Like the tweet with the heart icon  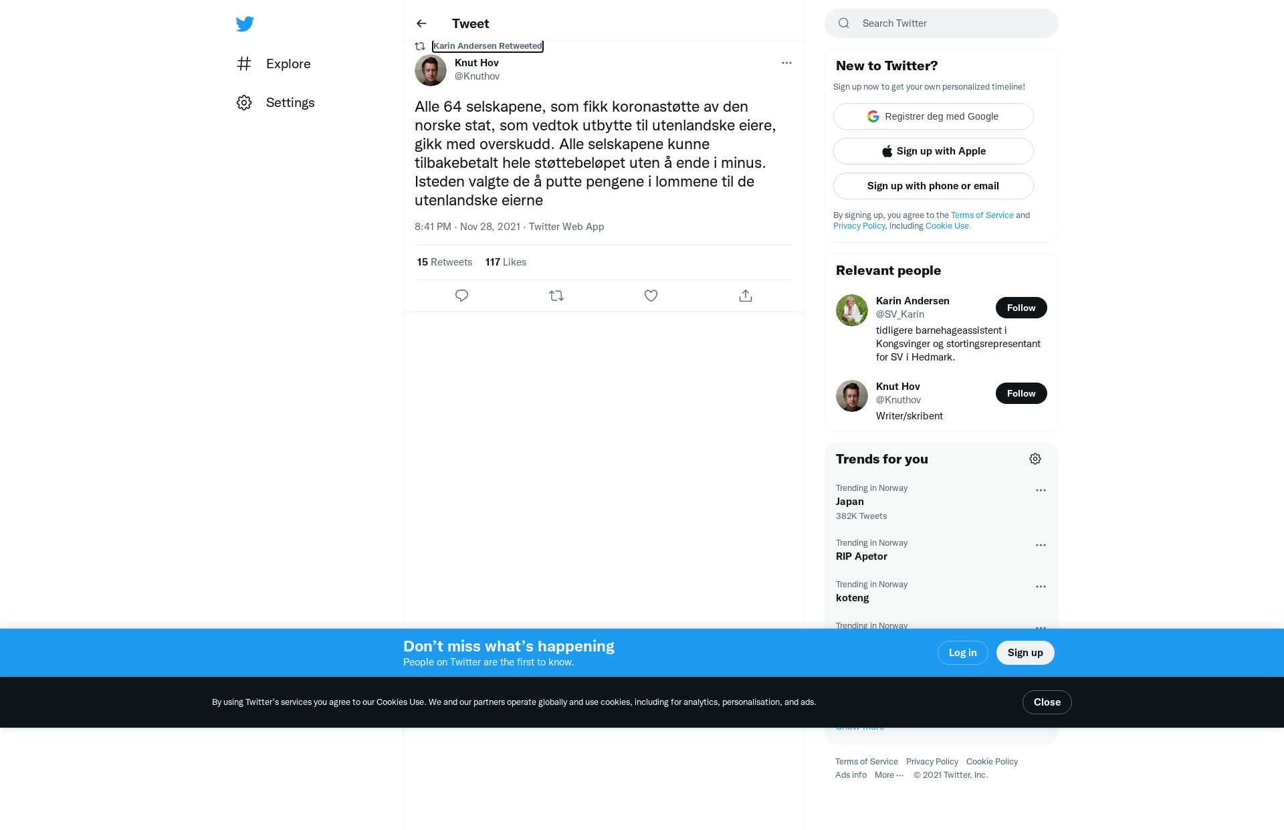[x=651, y=296]
